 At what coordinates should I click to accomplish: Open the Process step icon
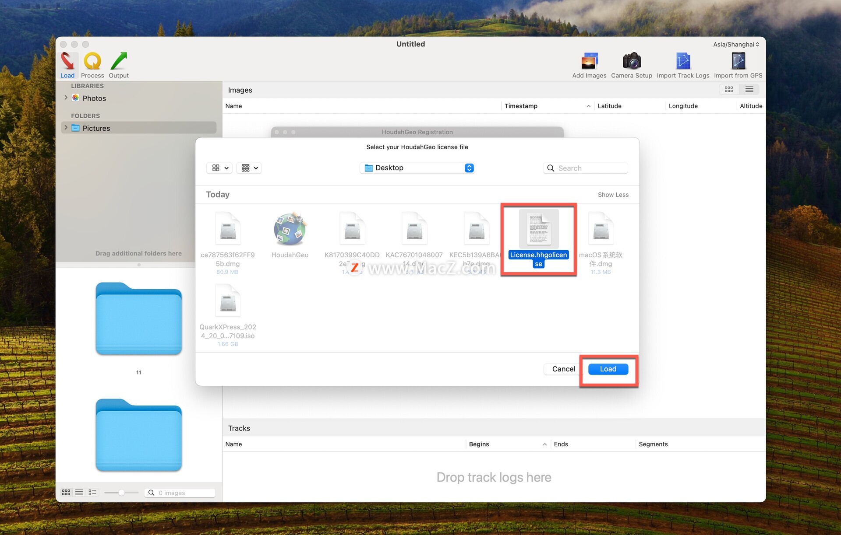[x=92, y=65]
